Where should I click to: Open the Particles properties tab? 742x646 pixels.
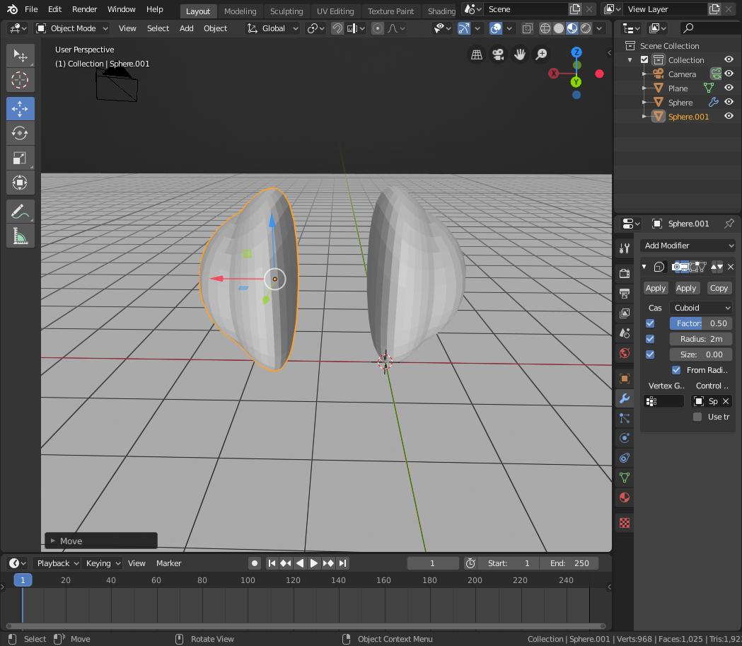[x=625, y=418]
